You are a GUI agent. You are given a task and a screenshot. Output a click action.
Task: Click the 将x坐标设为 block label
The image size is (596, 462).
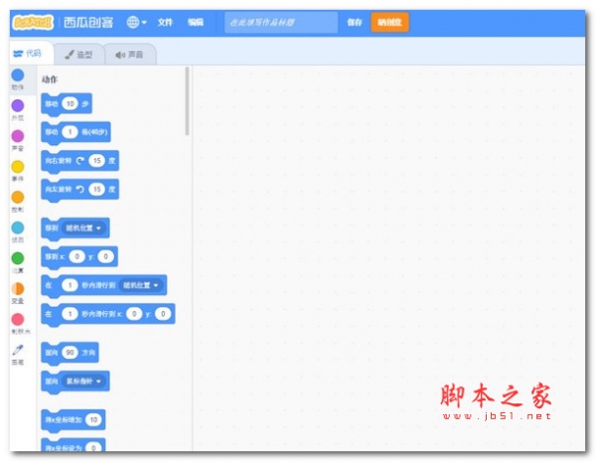tap(64, 448)
